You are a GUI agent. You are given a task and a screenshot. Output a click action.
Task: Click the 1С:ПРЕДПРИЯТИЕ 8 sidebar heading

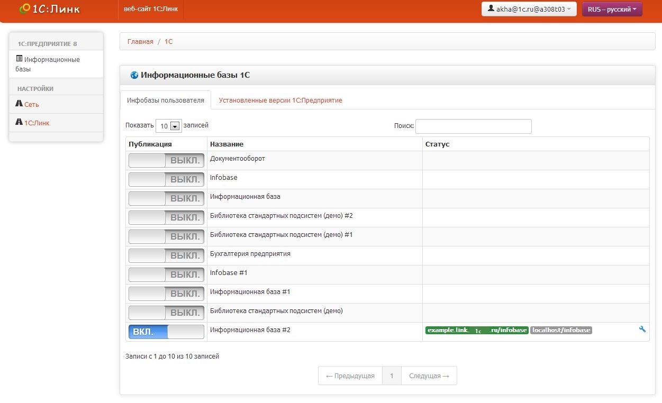47,44
